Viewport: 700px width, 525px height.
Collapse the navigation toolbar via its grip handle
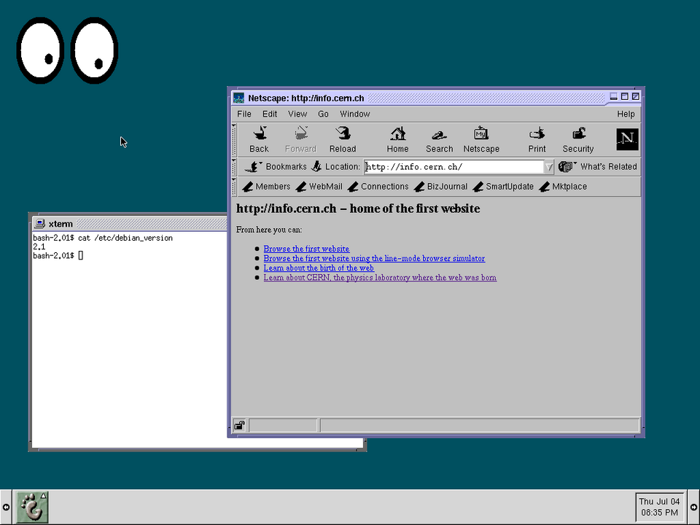click(234, 139)
